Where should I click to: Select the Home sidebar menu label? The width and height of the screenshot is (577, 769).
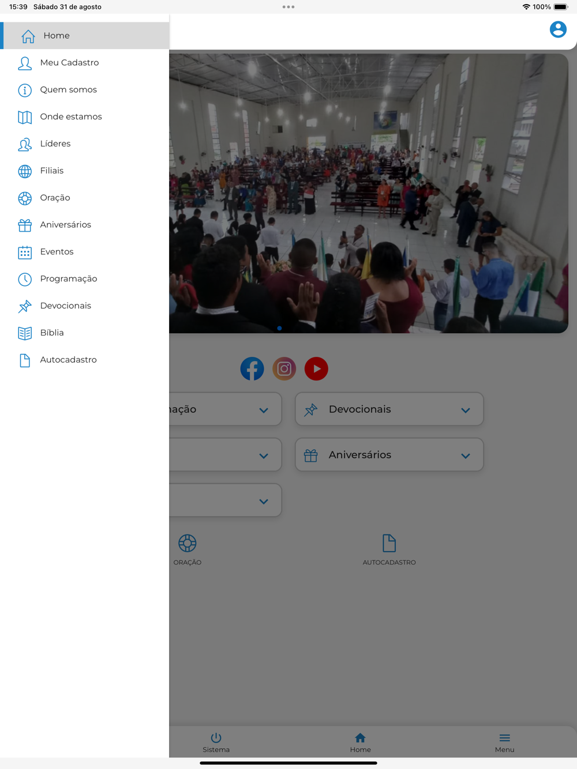point(57,36)
